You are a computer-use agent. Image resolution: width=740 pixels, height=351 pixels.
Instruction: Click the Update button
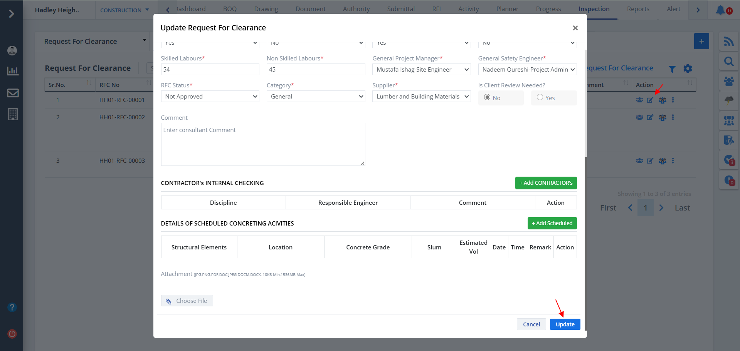point(565,324)
